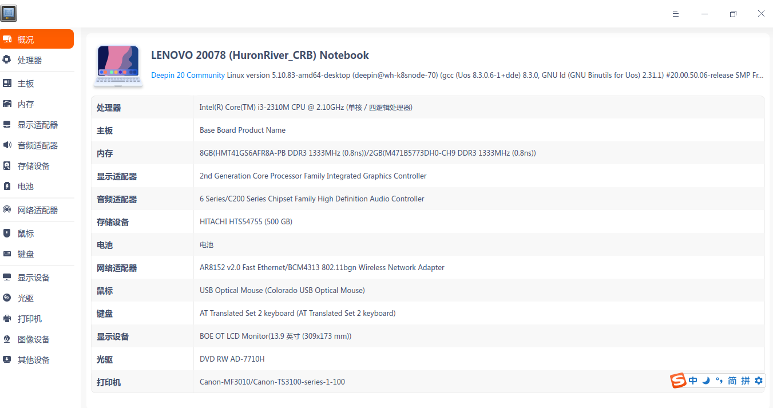Follow the 存储设备 row heading in table
773x408 pixels.
pyautogui.click(x=113, y=222)
